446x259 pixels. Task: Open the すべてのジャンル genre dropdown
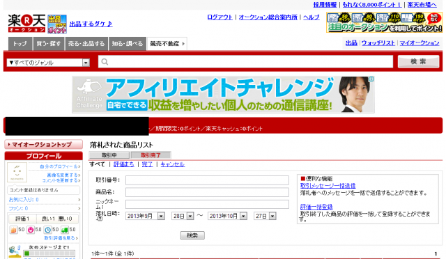pos(48,63)
